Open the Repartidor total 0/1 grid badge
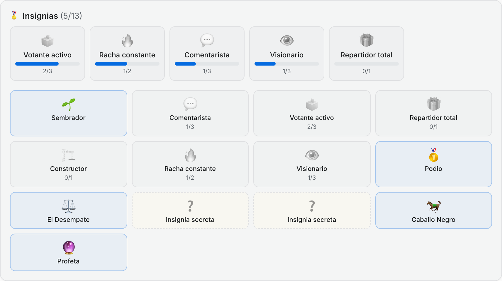The height and width of the screenshot is (281, 502). coord(433,113)
